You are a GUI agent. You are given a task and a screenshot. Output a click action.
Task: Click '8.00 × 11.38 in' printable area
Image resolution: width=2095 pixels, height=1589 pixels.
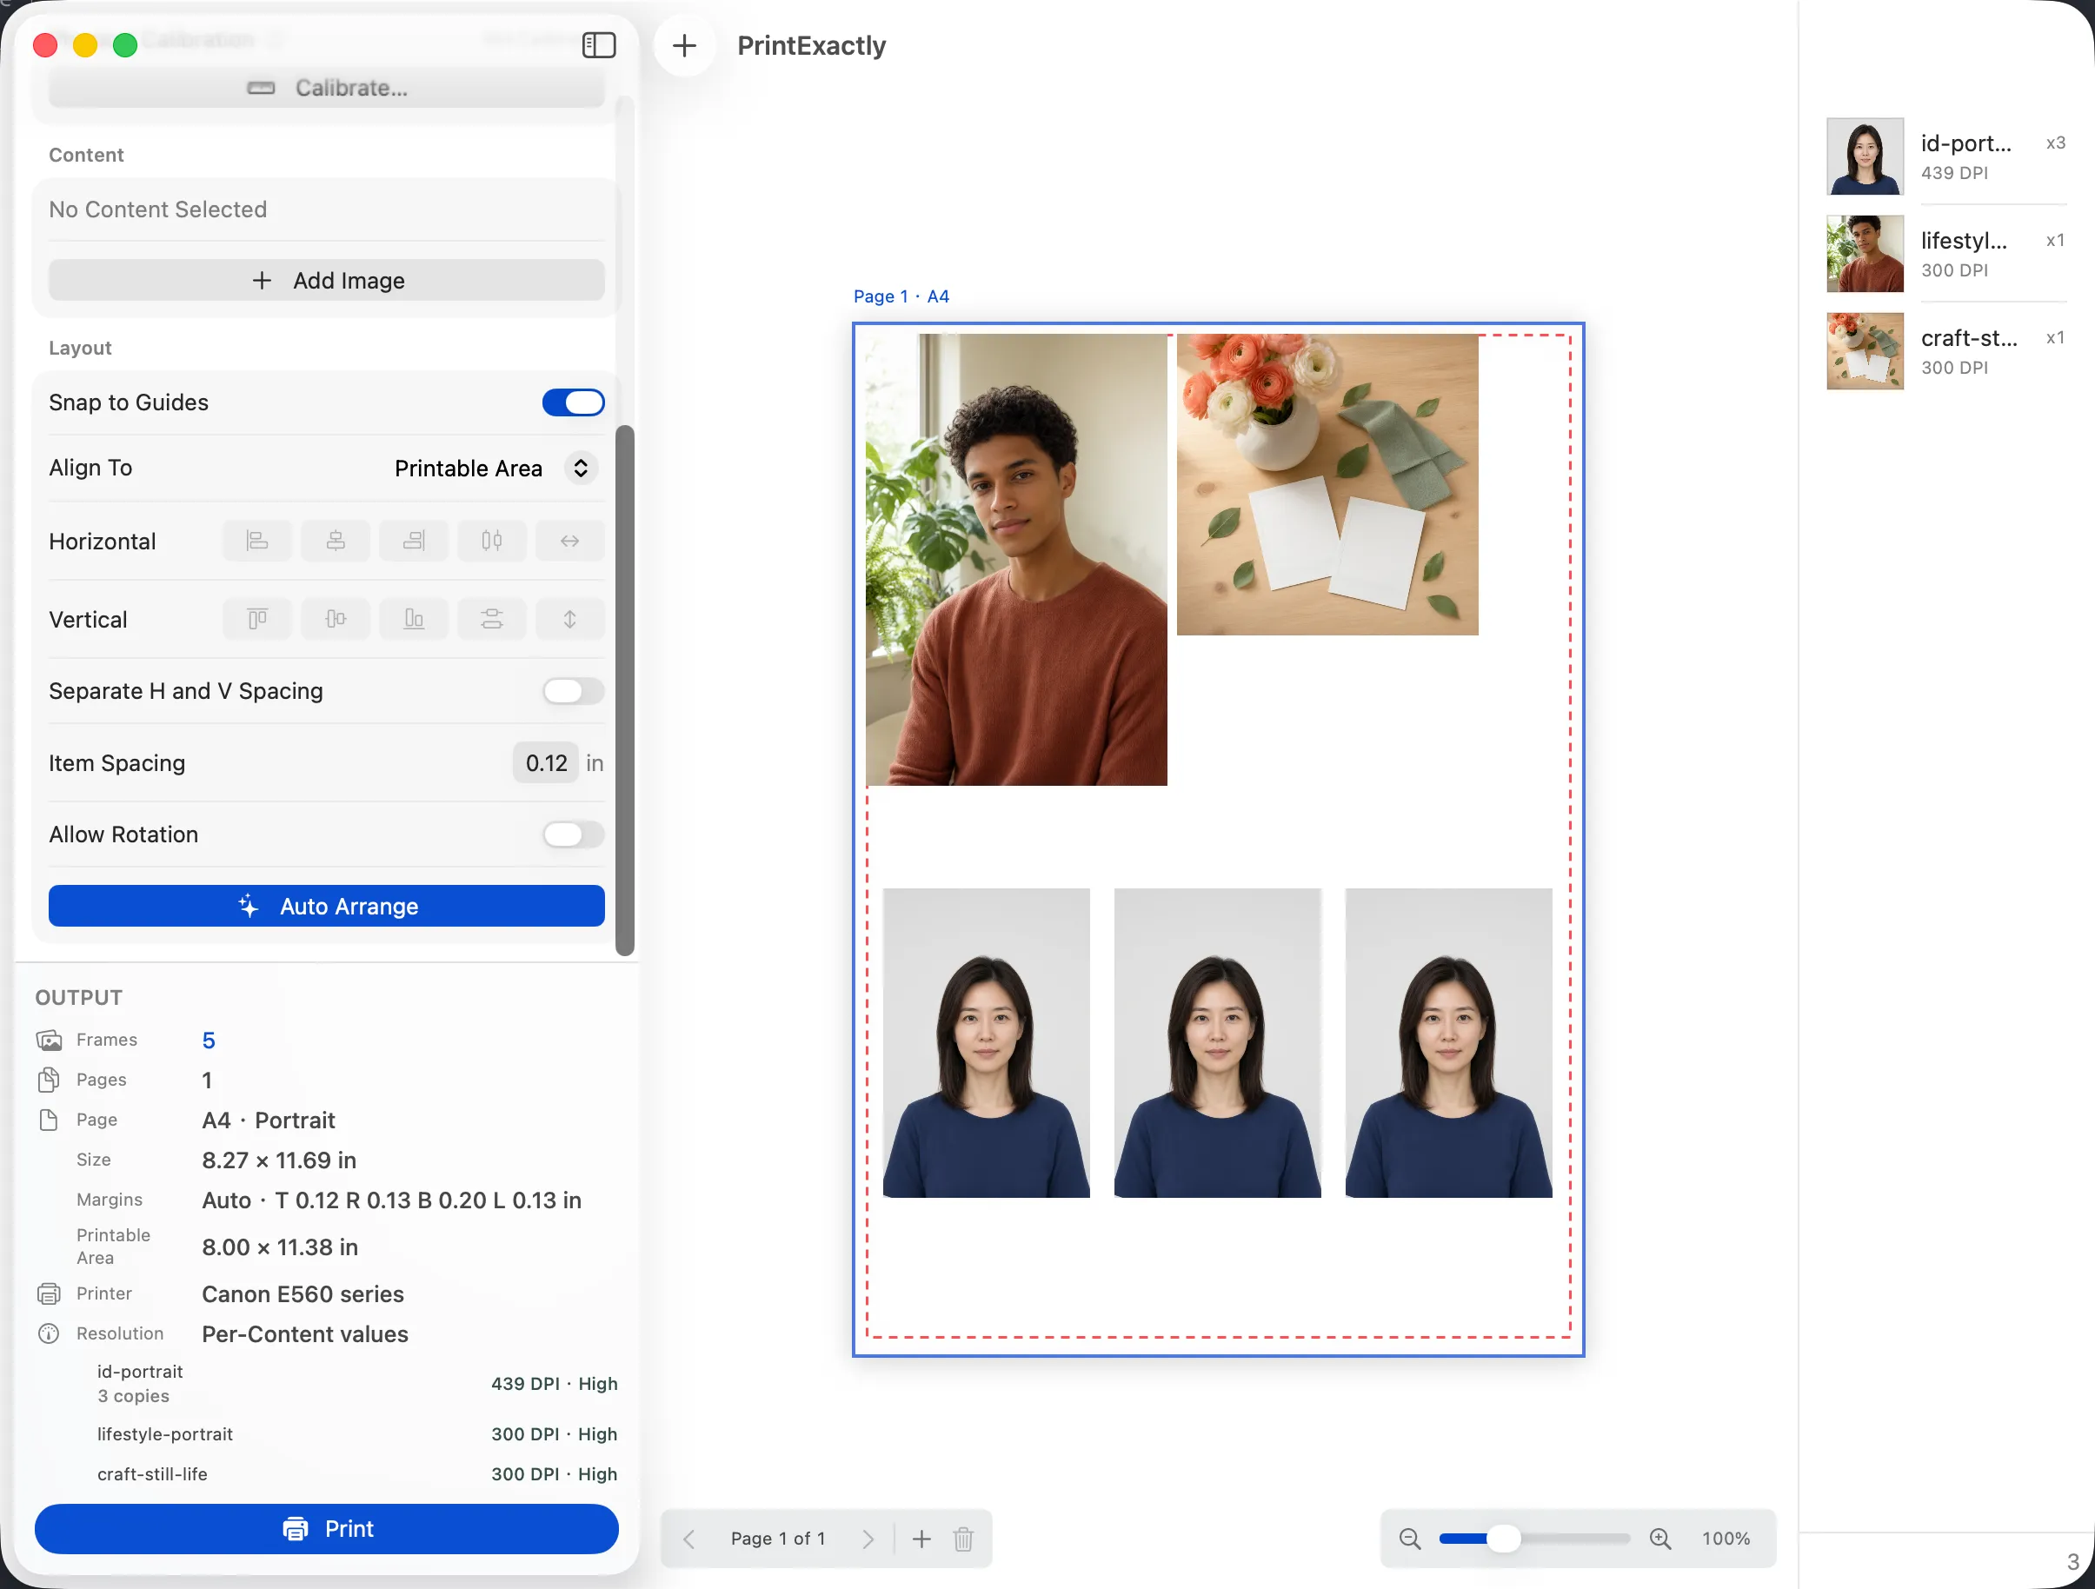tap(279, 1247)
